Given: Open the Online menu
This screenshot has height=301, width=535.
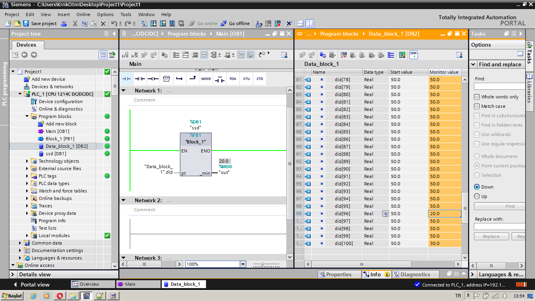Looking at the screenshot, I should tap(83, 15).
